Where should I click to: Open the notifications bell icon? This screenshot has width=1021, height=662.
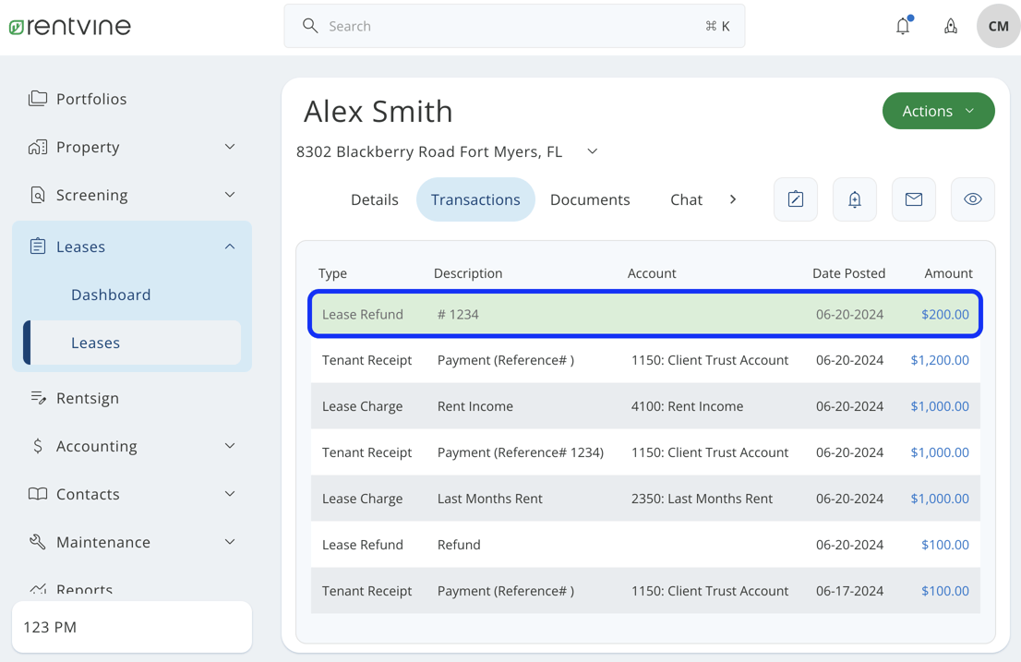(903, 26)
